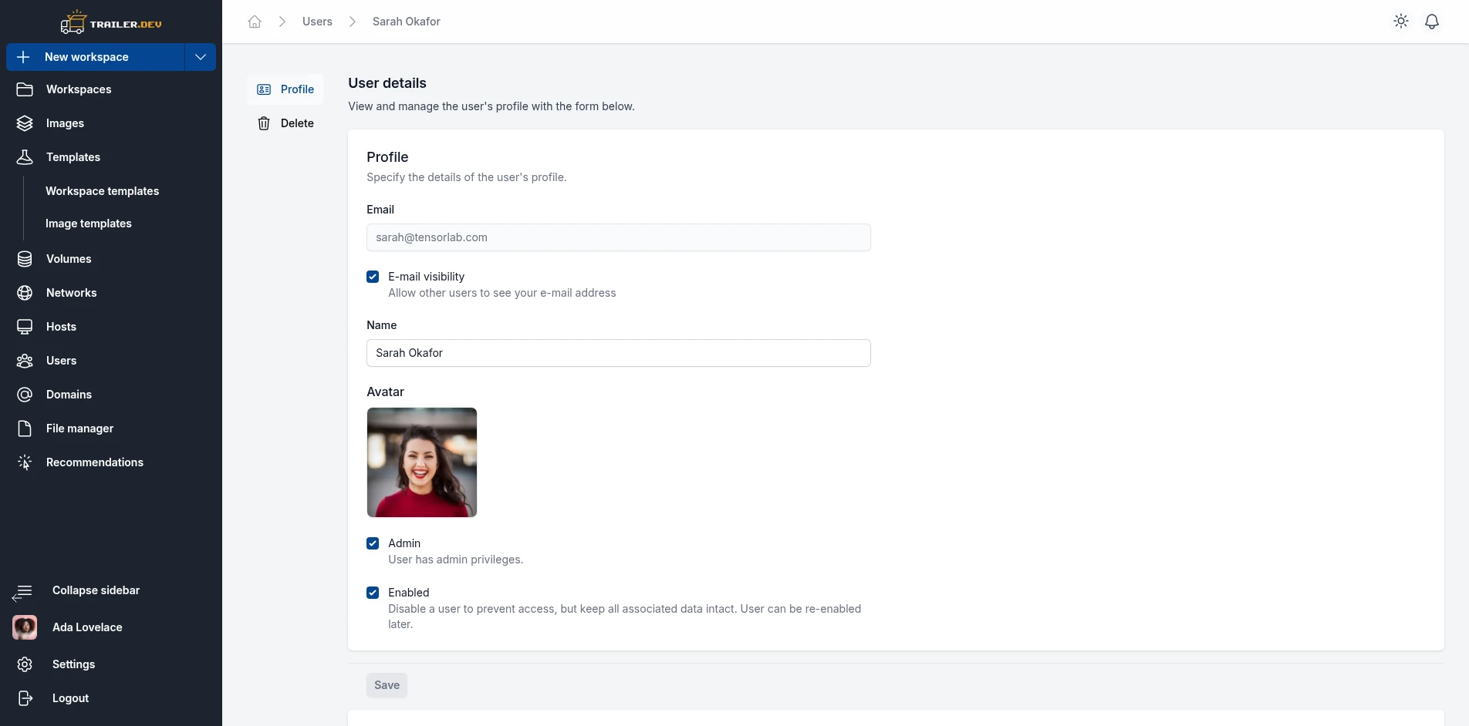This screenshot has width=1469, height=726.
Task: Toggle the E-mail visibility checkbox
Action: coord(373,277)
